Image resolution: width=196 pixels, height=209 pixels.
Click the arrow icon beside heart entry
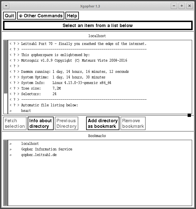[11, 111]
